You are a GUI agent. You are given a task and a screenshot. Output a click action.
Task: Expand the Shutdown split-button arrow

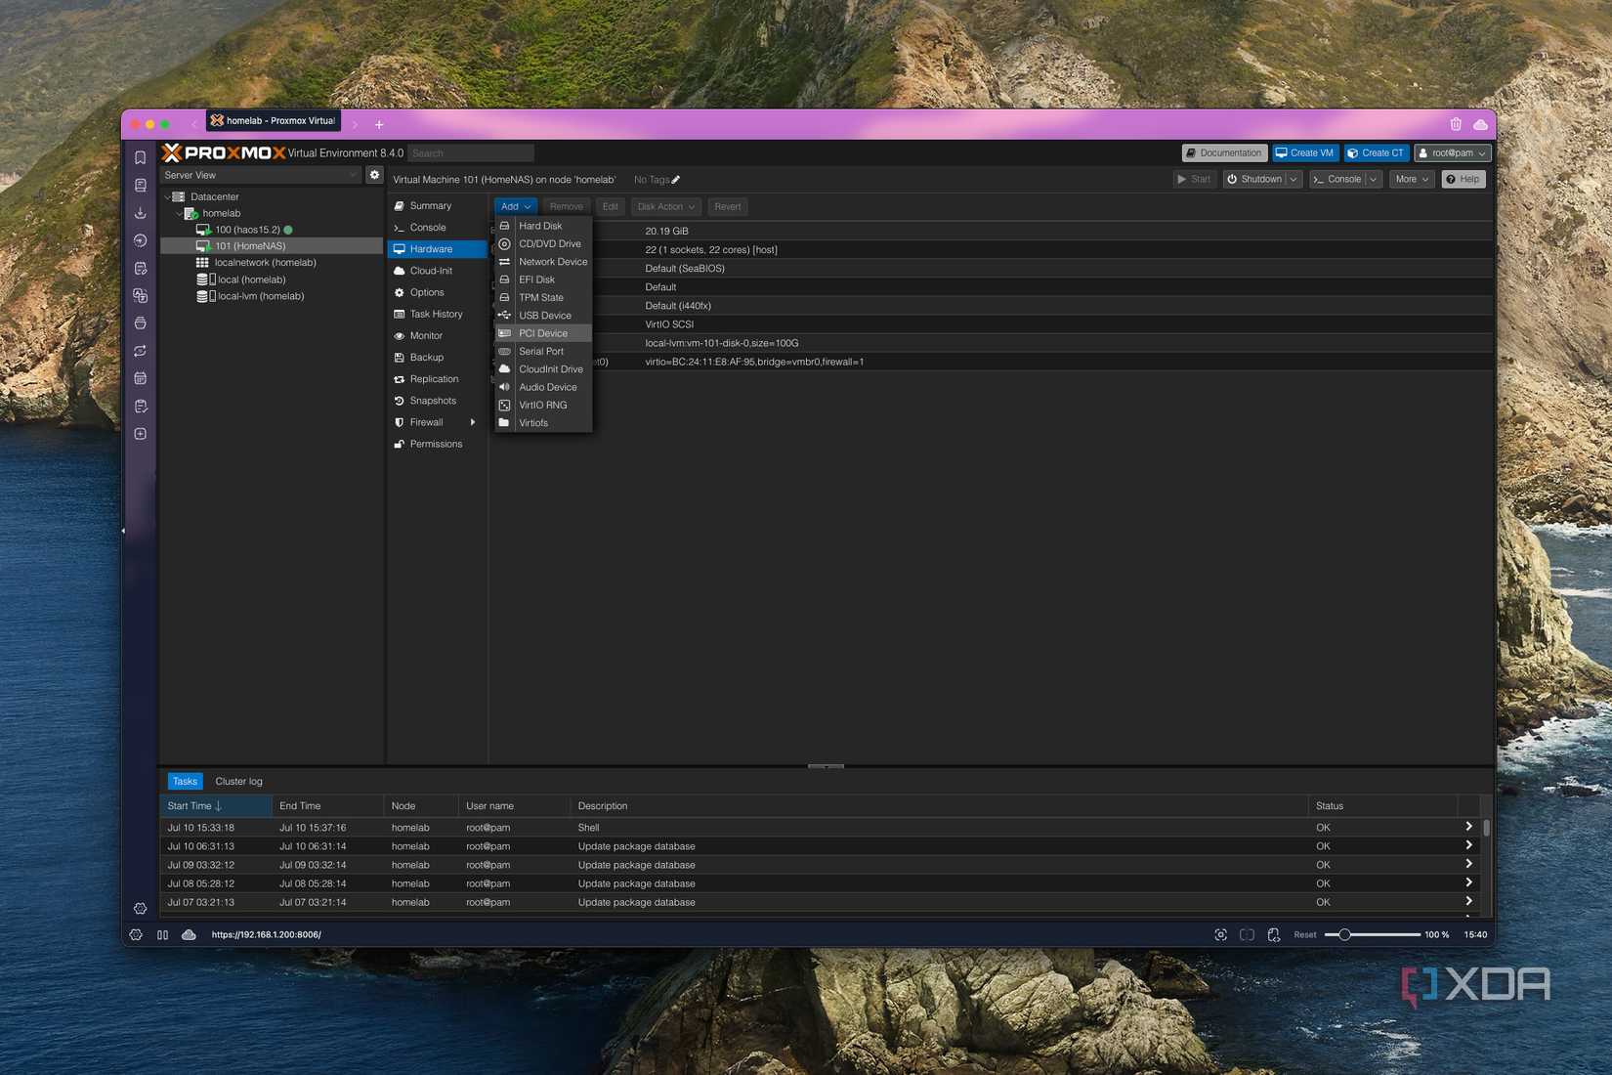(1294, 180)
